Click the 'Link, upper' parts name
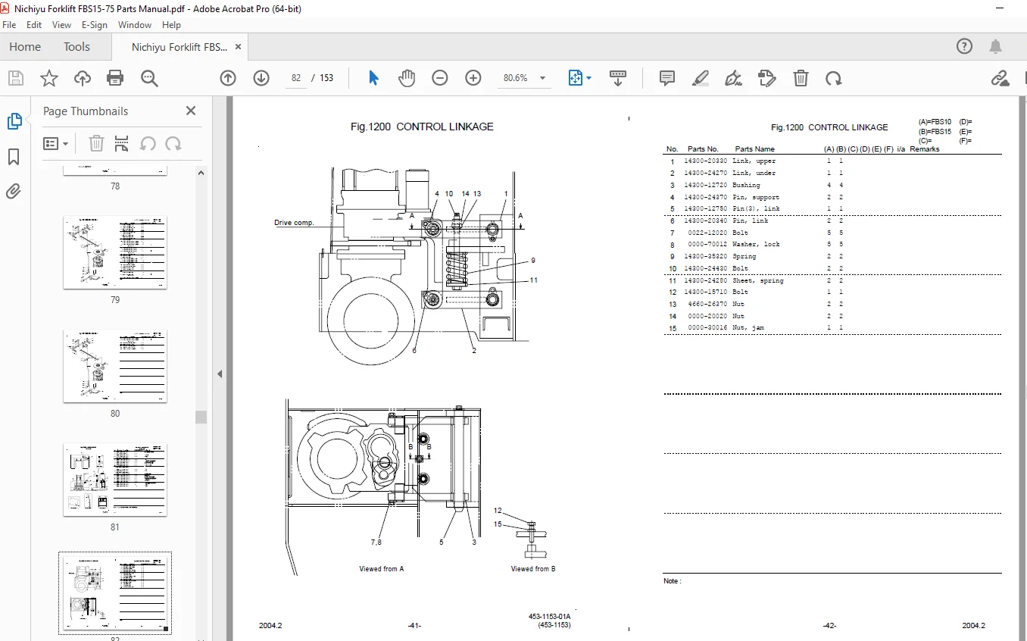This screenshot has width=1027, height=641. pyautogui.click(x=754, y=161)
